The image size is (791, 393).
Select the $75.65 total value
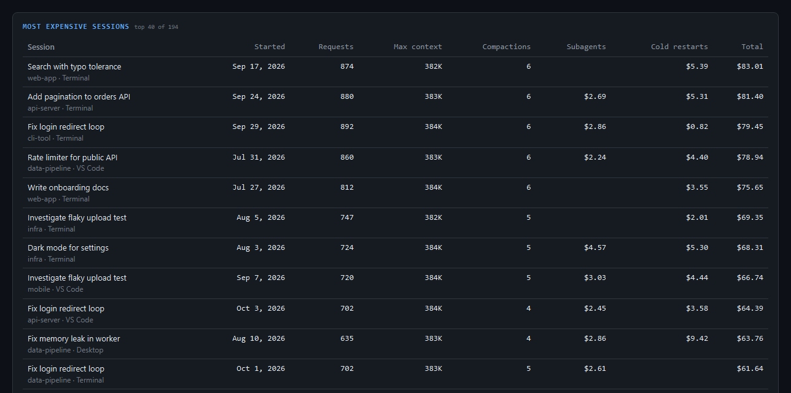coord(750,187)
